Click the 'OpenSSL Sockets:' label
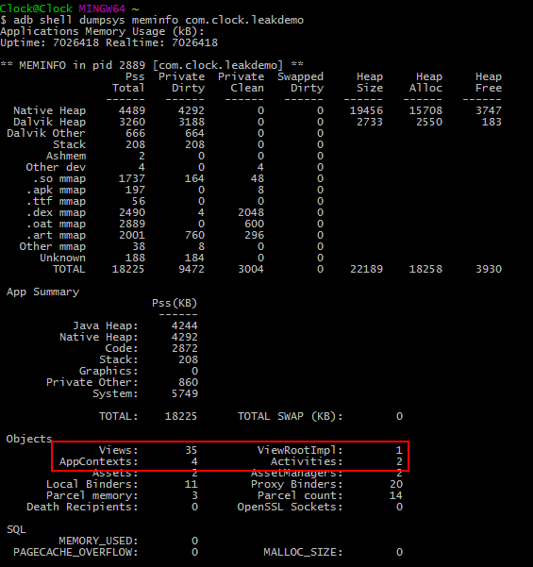Image resolution: width=533 pixels, height=567 pixels. click(290, 507)
